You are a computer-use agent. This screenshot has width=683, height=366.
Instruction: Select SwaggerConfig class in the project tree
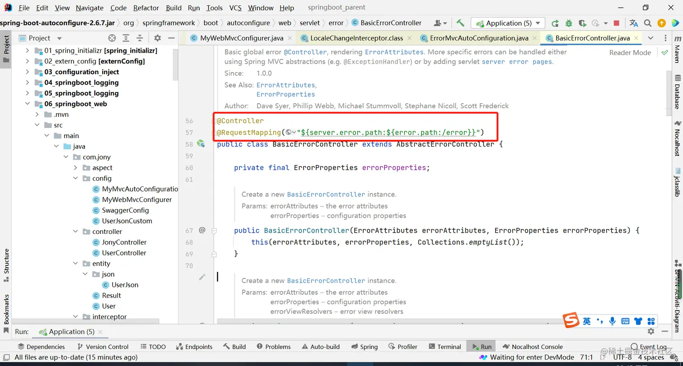(x=125, y=210)
